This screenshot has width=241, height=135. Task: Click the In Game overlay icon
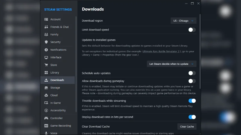[46, 103]
